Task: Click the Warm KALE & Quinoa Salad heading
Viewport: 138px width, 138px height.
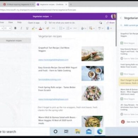Action: pos(58,120)
